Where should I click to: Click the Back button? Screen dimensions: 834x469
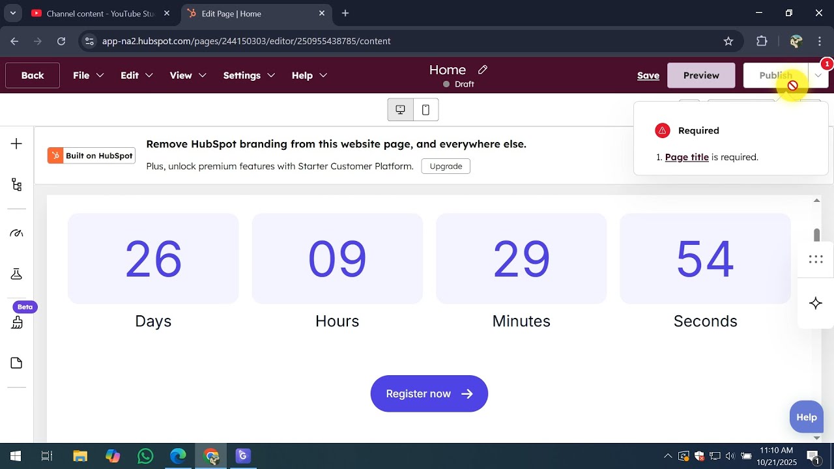(x=33, y=76)
